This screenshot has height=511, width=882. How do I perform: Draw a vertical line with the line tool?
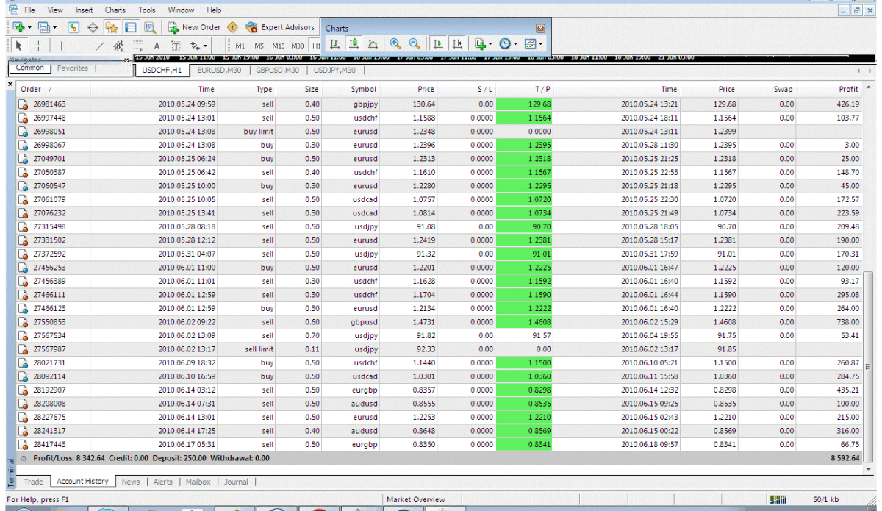(x=61, y=46)
